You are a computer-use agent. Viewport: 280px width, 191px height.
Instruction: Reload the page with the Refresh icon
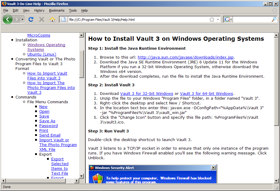click(31, 19)
